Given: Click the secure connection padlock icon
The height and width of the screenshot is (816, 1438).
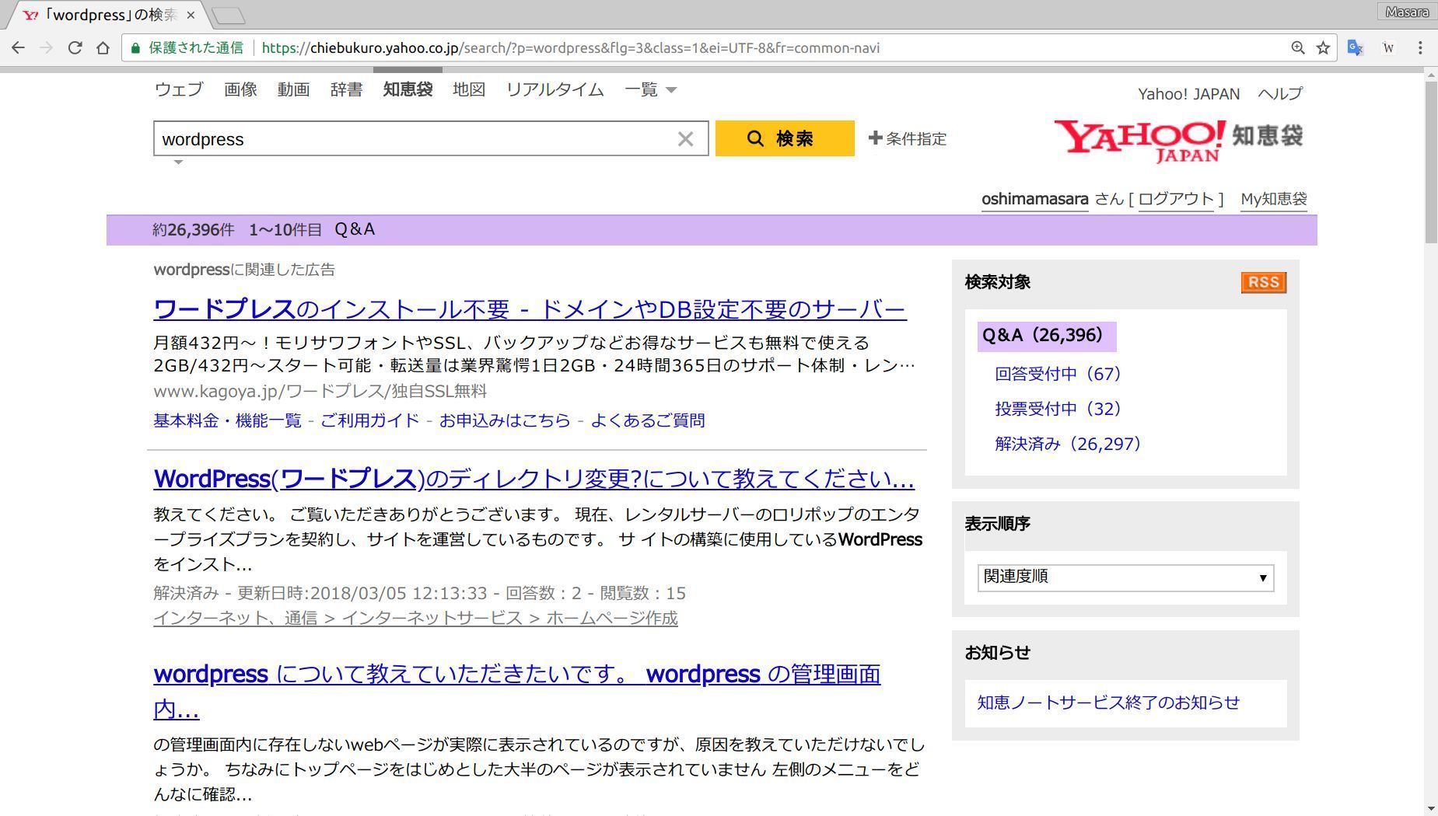Looking at the screenshot, I should click(135, 48).
